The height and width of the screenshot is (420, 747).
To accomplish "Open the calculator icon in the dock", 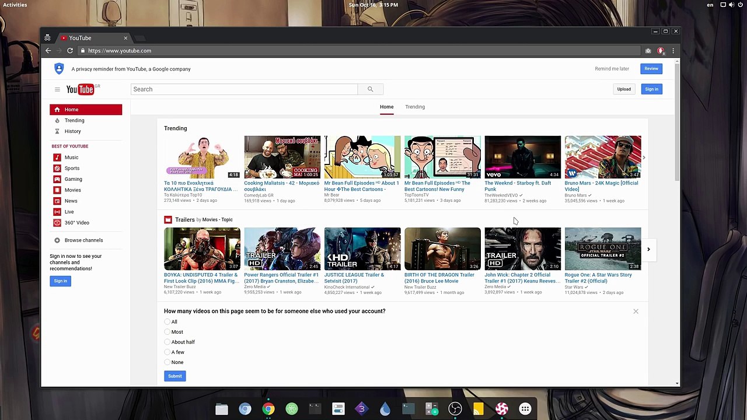I will (x=432, y=409).
